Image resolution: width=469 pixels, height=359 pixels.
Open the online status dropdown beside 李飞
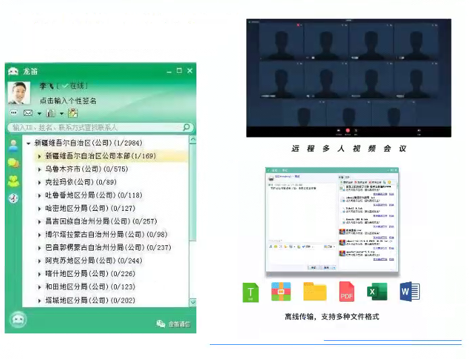(x=74, y=86)
